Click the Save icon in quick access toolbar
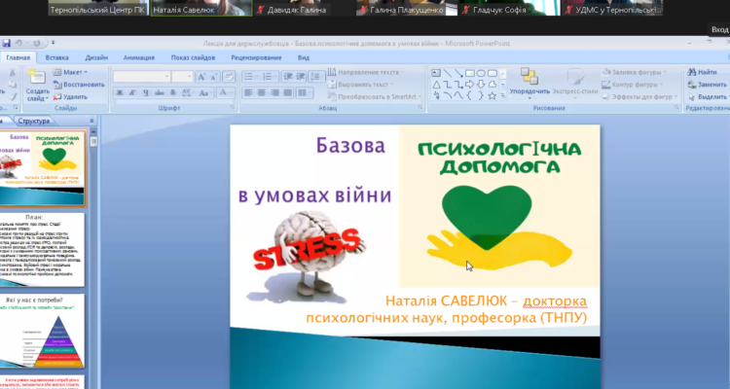Viewport: 730px width, 389px height. (x=7, y=44)
